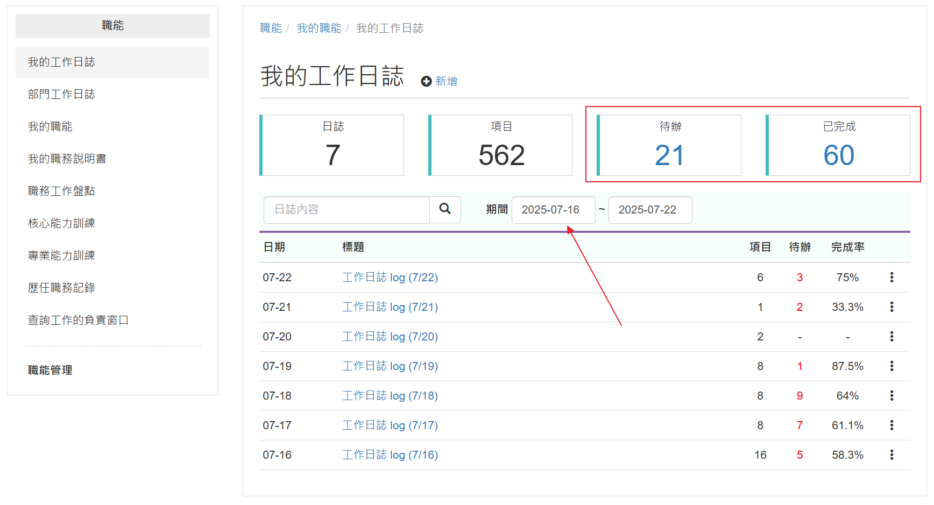Open the kebab menu for the 07-21 row
This screenshot has height=505, width=934.
pyautogui.click(x=891, y=307)
